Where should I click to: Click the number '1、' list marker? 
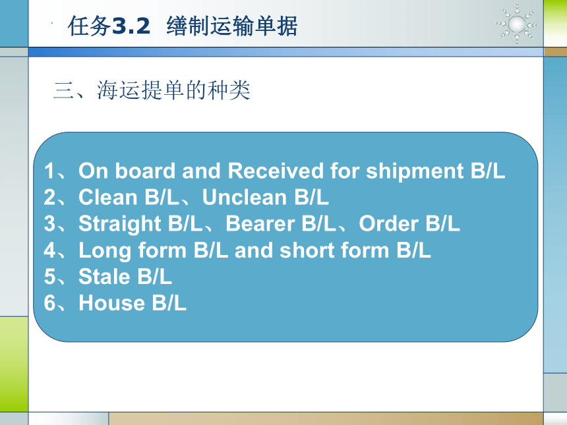(55, 171)
